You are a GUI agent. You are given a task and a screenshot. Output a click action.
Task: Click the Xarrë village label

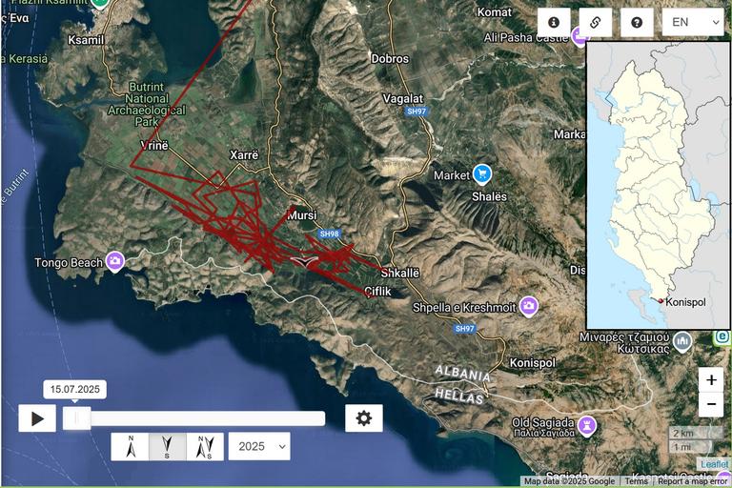(x=244, y=154)
